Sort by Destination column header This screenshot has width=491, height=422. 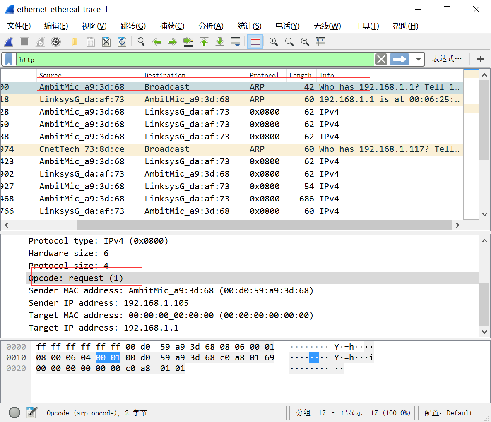coord(195,75)
